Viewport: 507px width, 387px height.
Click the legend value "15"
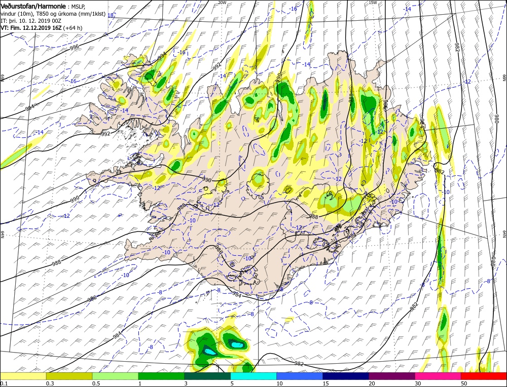(325, 383)
